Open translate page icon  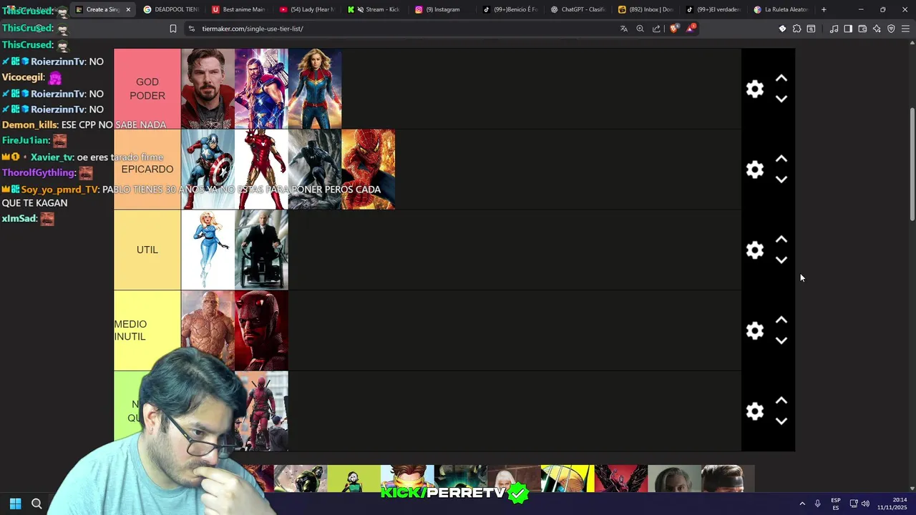(623, 29)
